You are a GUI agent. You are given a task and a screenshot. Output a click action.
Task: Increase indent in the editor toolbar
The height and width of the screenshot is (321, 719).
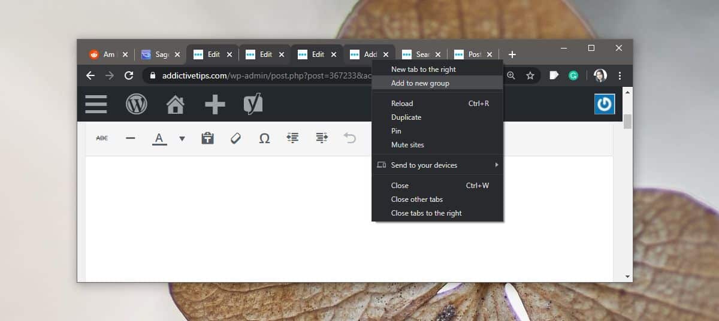[x=322, y=138]
